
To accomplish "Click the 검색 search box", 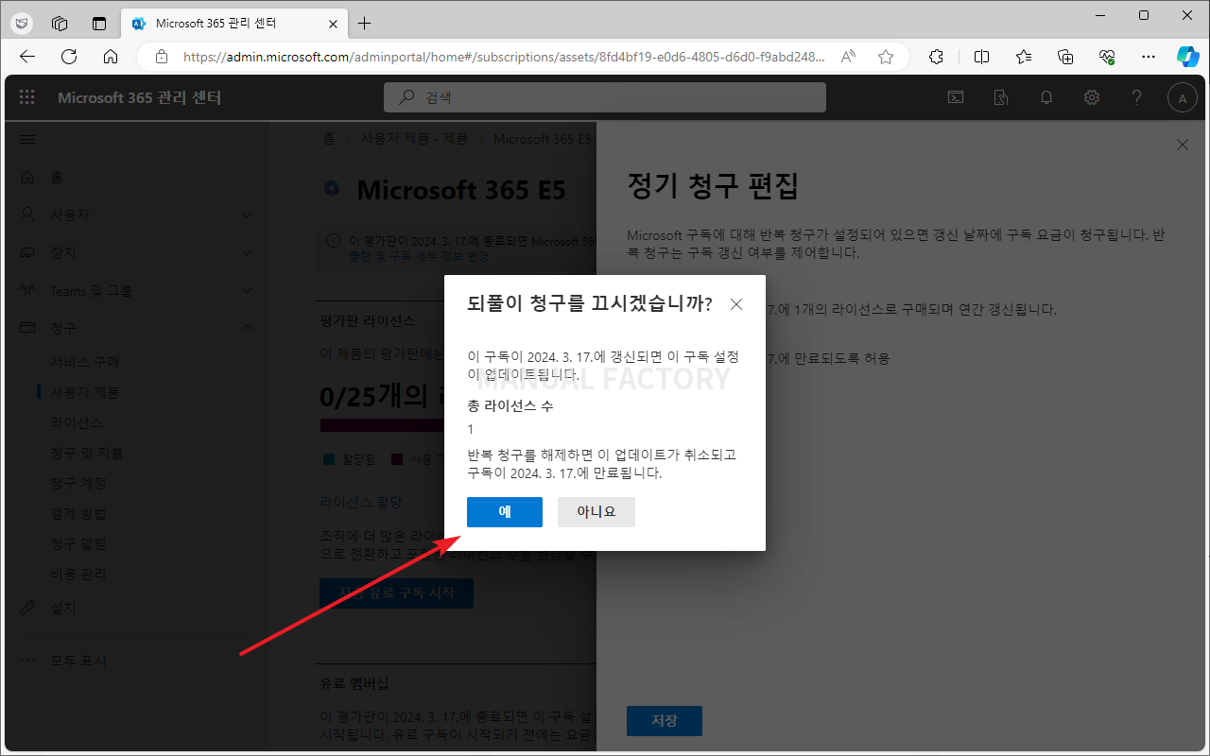I will pos(605,97).
